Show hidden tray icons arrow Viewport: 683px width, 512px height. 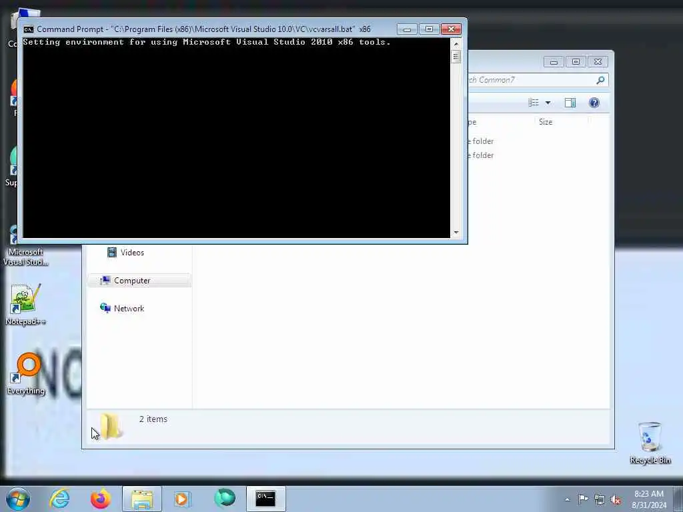point(567,499)
